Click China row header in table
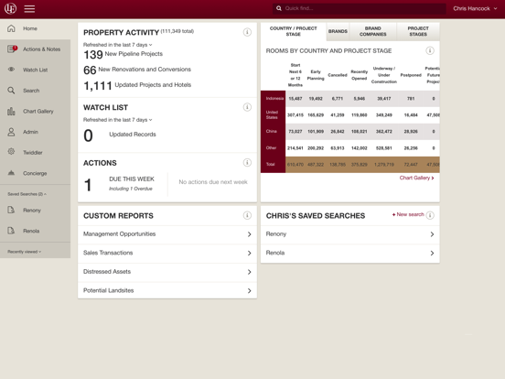Screen dimensions: 505x379 click(274, 132)
